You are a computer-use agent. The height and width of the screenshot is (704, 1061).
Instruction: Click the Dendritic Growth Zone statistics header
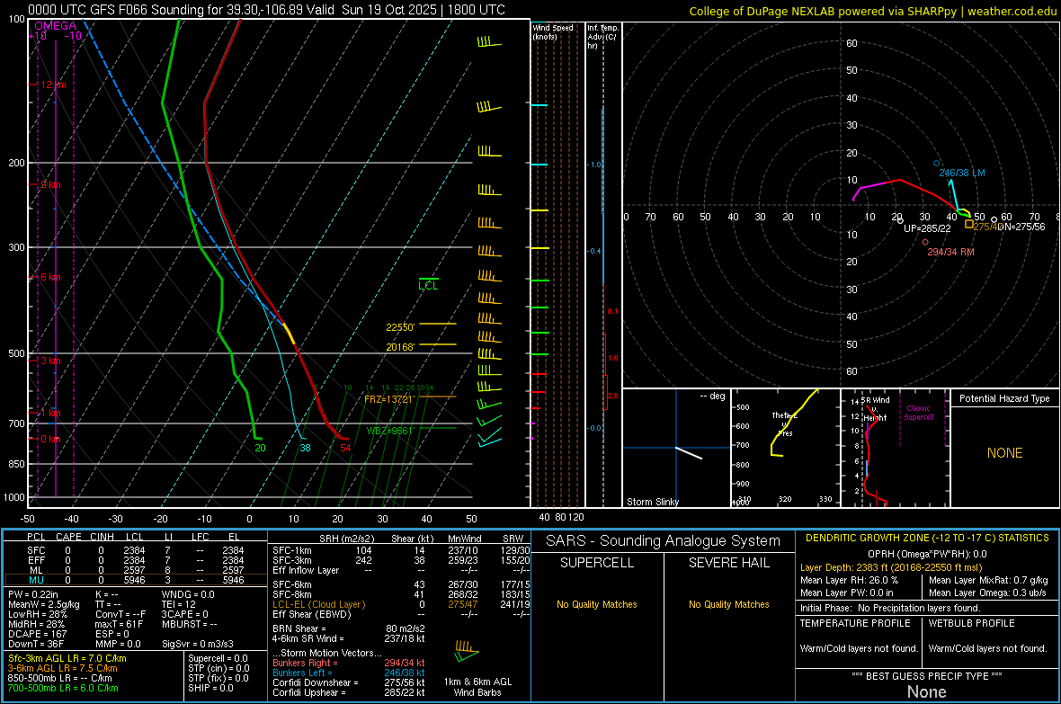click(927, 538)
